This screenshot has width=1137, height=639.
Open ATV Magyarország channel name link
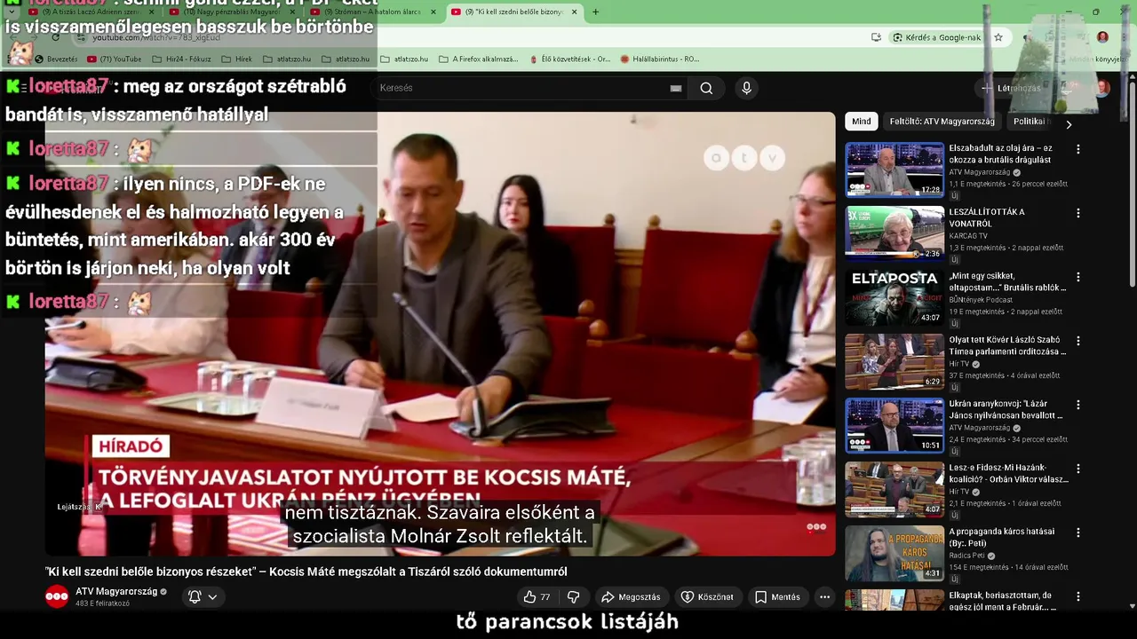(x=116, y=591)
